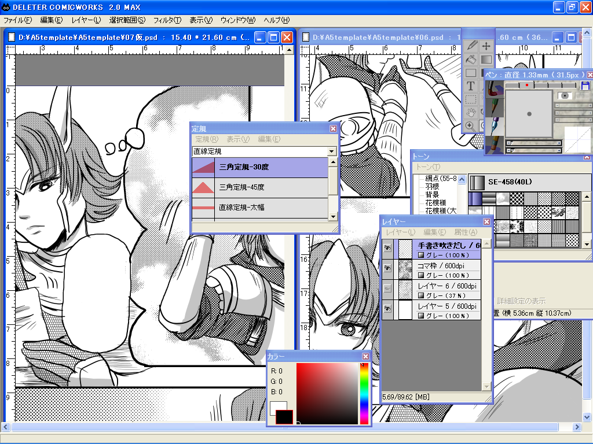Select the black foreground color swatch
The width and height of the screenshot is (593, 444).
pos(284,417)
